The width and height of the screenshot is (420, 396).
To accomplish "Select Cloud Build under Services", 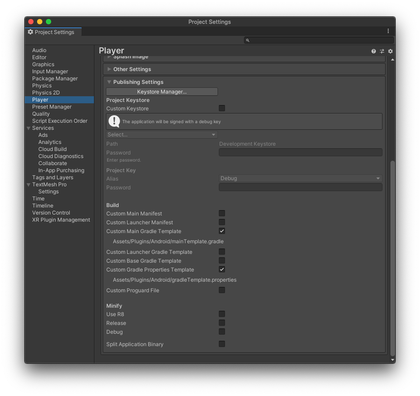I will pos(52,149).
